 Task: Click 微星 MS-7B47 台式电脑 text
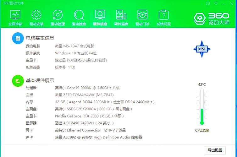[75, 46]
